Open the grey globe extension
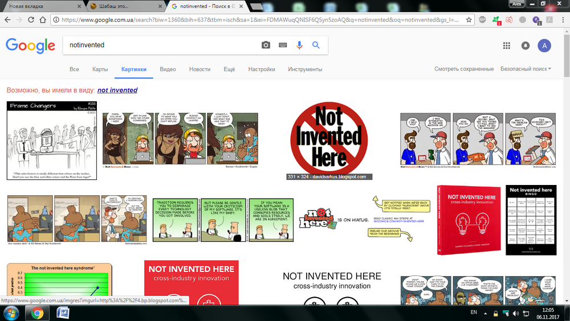Image resolution: width=570 pixels, height=321 pixels. (522, 19)
